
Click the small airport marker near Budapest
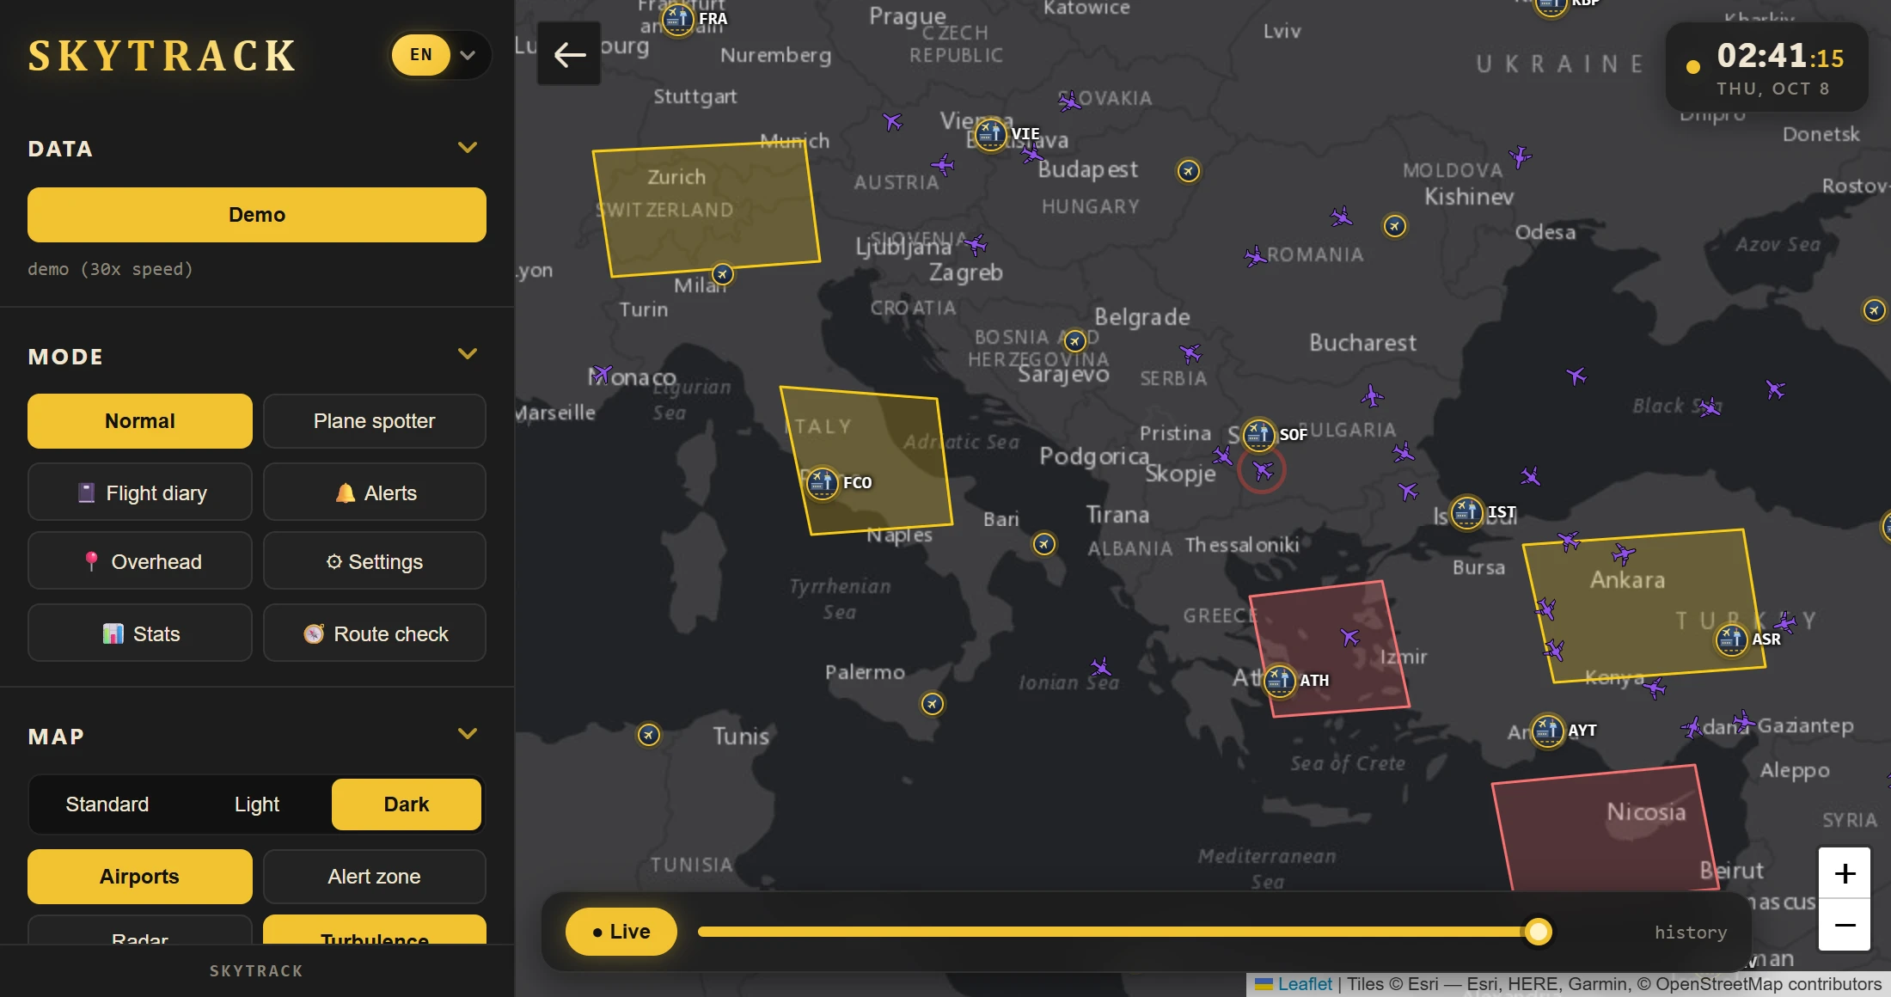point(1189,171)
